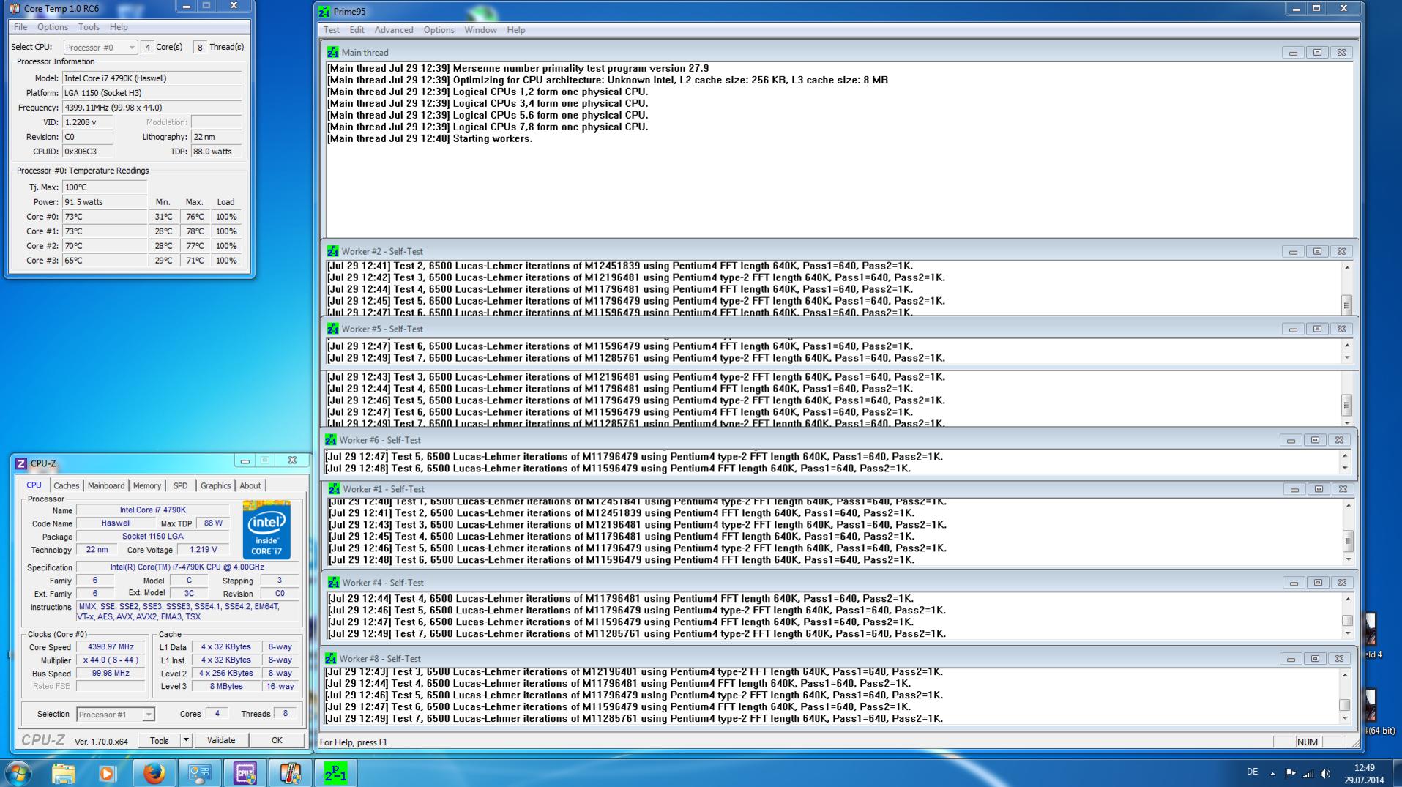Click Worker #2 Self-Test window icon
This screenshot has width=1402, height=787.
pos(333,251)
